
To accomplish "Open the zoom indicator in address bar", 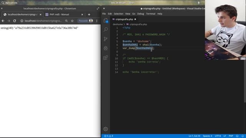I will click(x=66, y=21).
